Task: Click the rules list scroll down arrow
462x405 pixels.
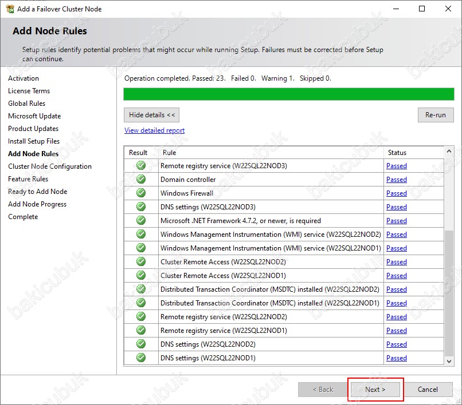Action: click(449, 361)
